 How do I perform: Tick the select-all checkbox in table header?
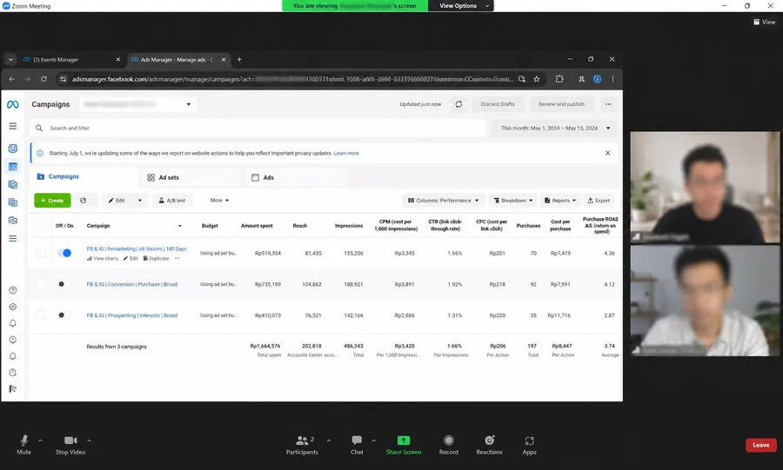point(41,226)
